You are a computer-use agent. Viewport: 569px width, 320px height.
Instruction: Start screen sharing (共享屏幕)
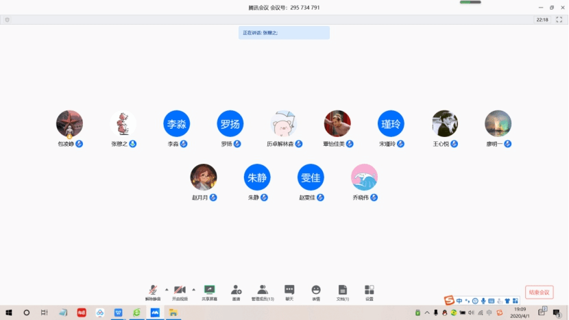pyautogui.click(x=209, y=291)
